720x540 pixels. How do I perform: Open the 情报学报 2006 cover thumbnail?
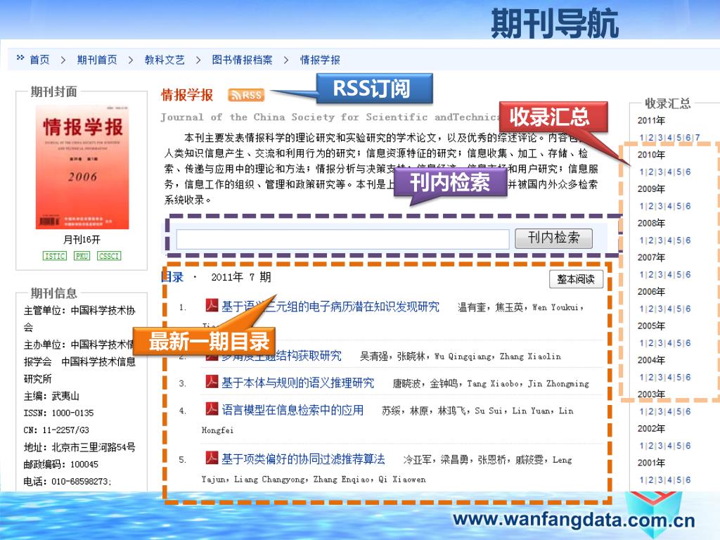click(x=82, y=167)
